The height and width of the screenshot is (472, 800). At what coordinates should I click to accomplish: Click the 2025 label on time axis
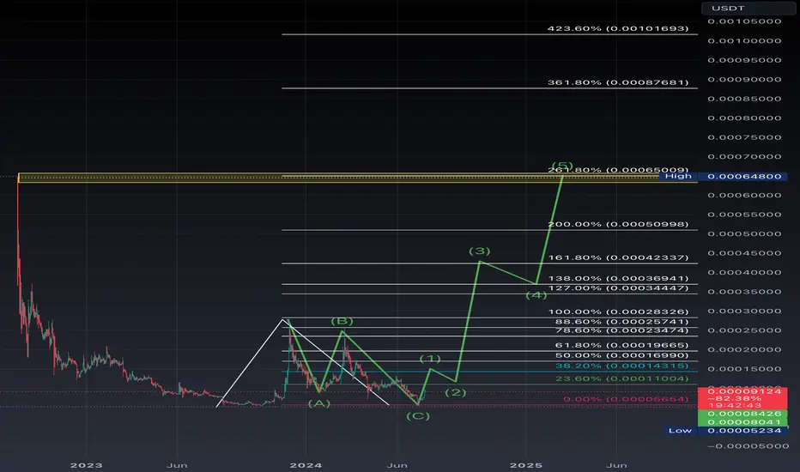click(526, 465)
